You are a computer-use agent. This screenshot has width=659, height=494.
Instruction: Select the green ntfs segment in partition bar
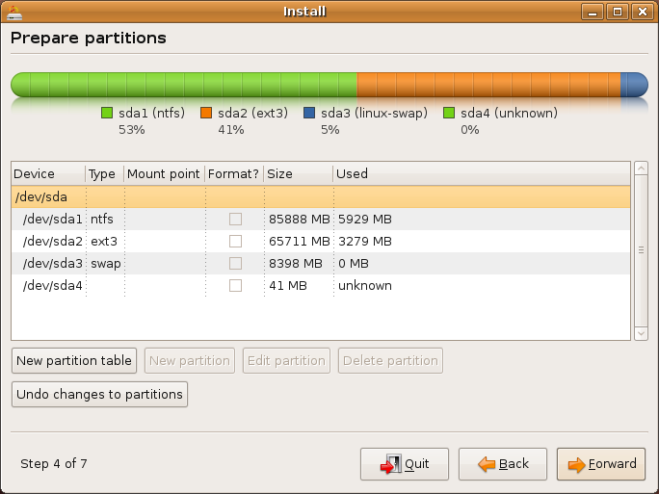click(x=184, y=85)
